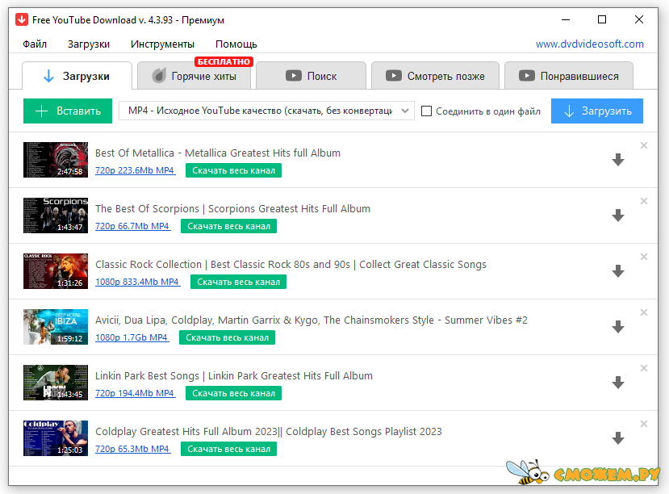Open quality selector 1080p 1.7Gb MP4
This screenshot has width=669, height=494.
(132, 337)
